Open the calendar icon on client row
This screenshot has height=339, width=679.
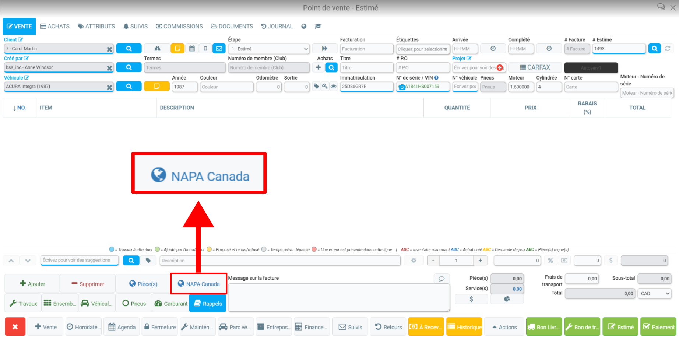point(192,49)
